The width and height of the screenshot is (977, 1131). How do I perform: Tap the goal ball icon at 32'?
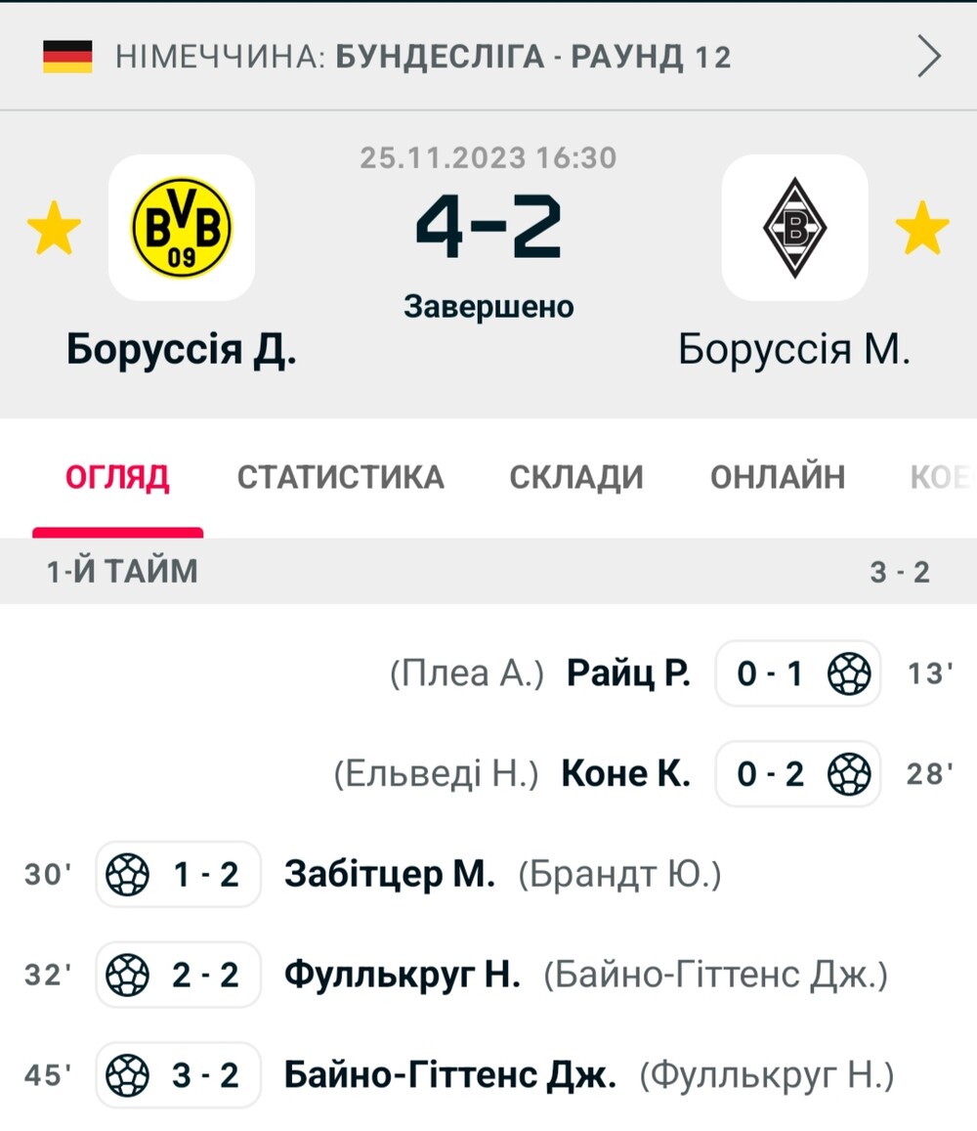128,975
